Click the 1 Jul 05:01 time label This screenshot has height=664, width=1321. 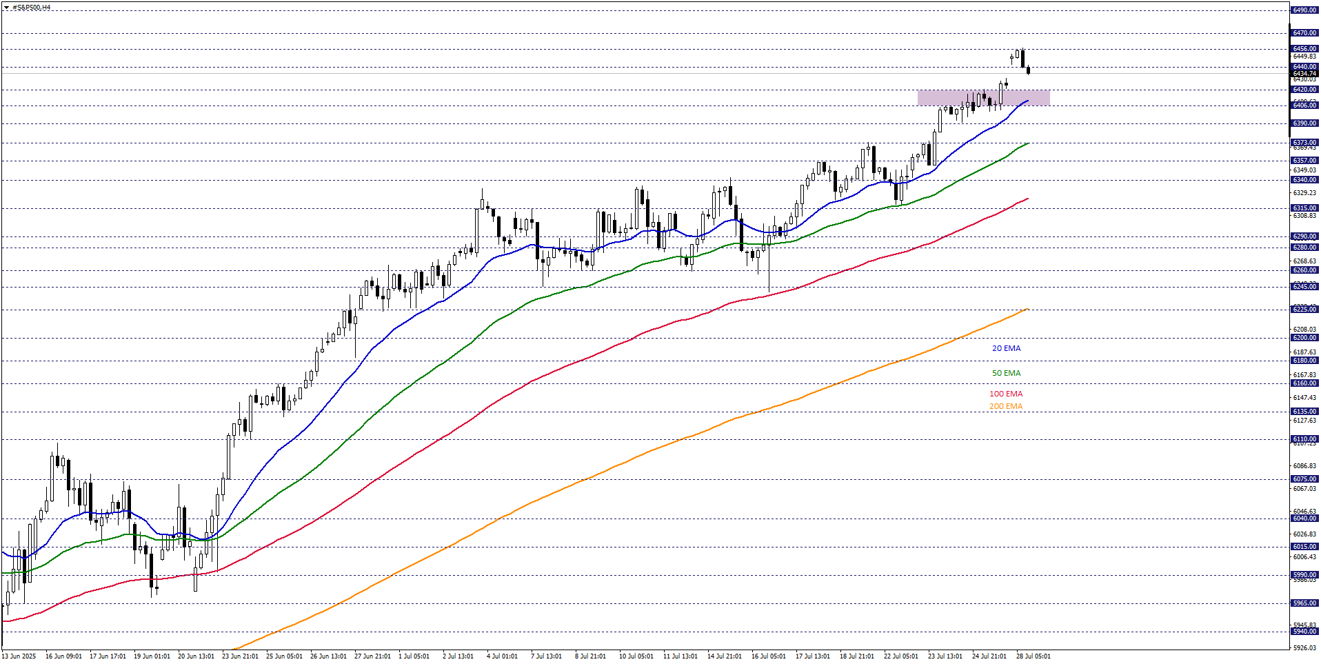point(414,656)
